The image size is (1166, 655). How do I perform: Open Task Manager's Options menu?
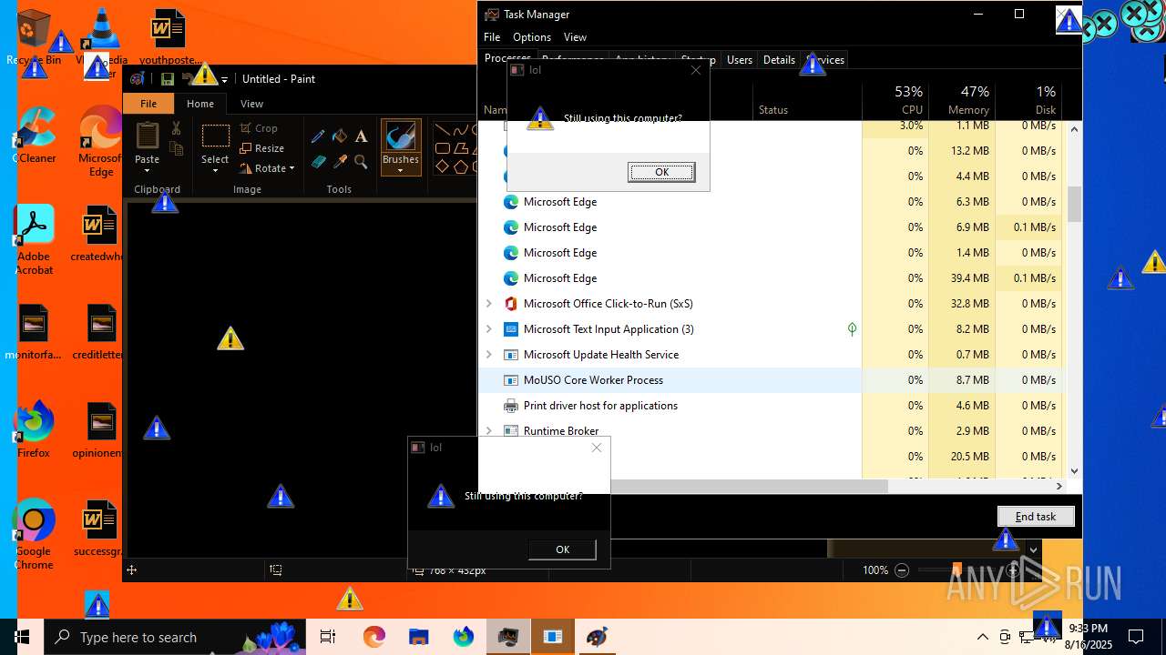(x=532, y=37)
